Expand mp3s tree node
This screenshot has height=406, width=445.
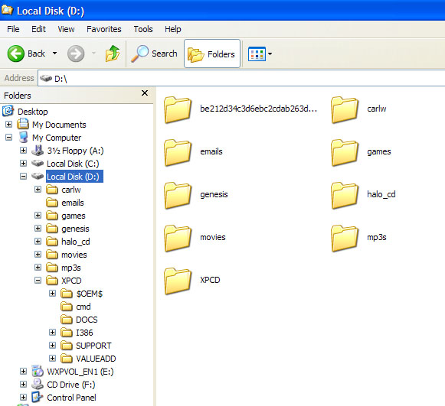pos(38,268)
